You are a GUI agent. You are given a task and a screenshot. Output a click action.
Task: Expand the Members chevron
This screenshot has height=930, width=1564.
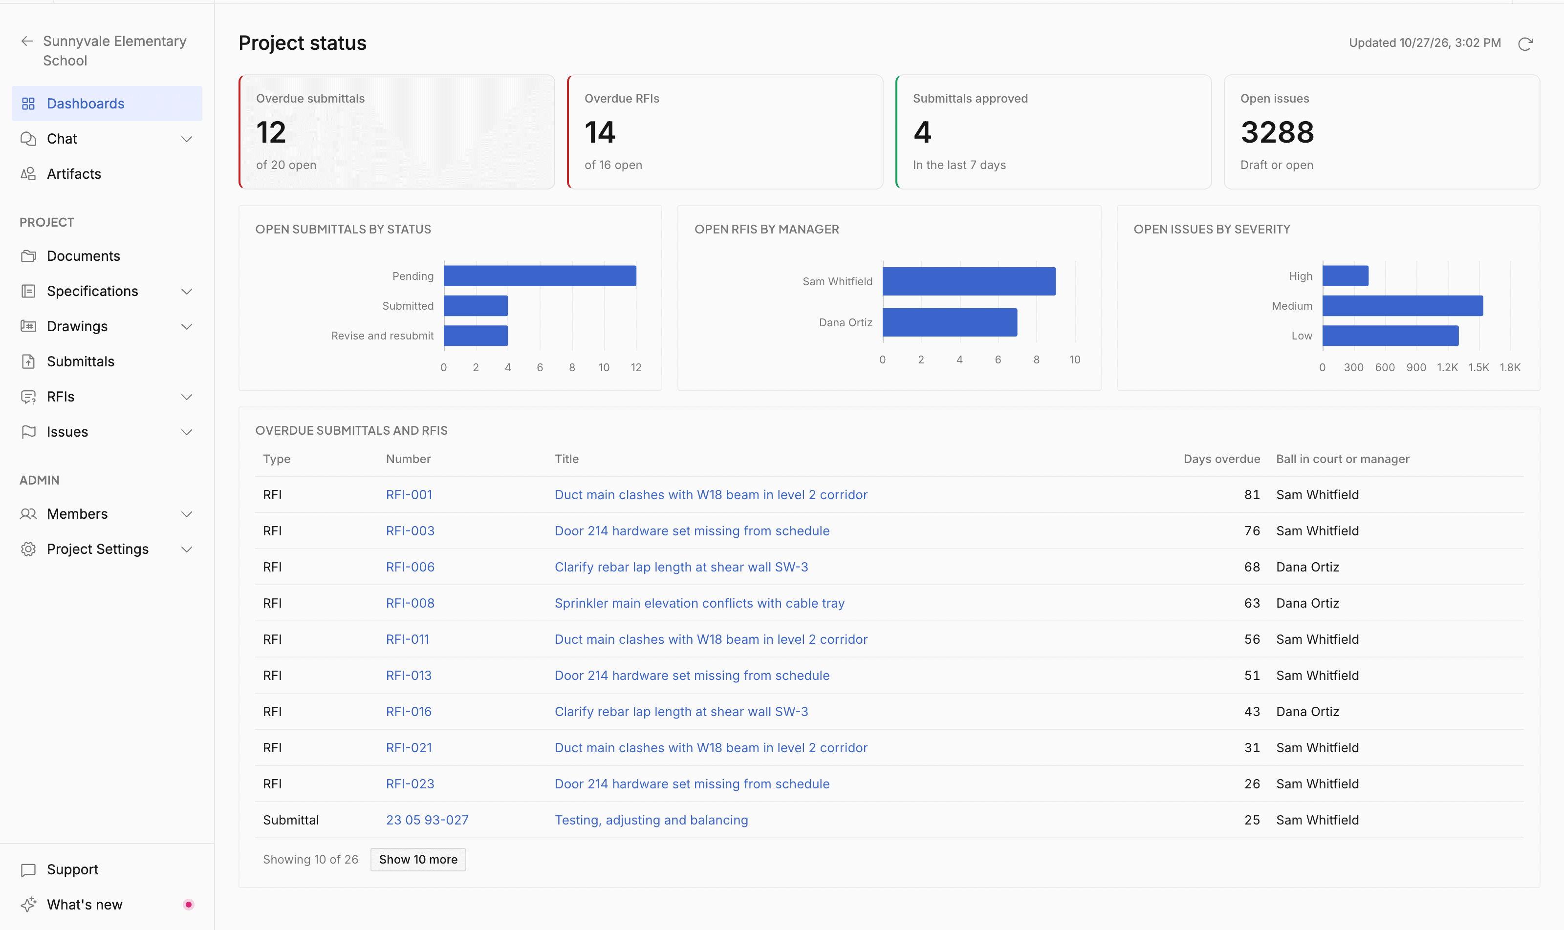tap(186, 514)
